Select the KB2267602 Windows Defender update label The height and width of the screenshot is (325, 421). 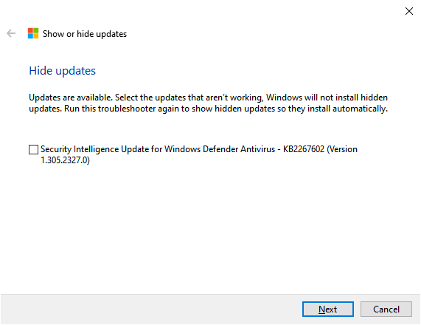tap(199, 154)
